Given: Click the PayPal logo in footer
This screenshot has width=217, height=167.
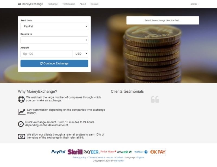Looking at the screenshot, I should [58, 152].
